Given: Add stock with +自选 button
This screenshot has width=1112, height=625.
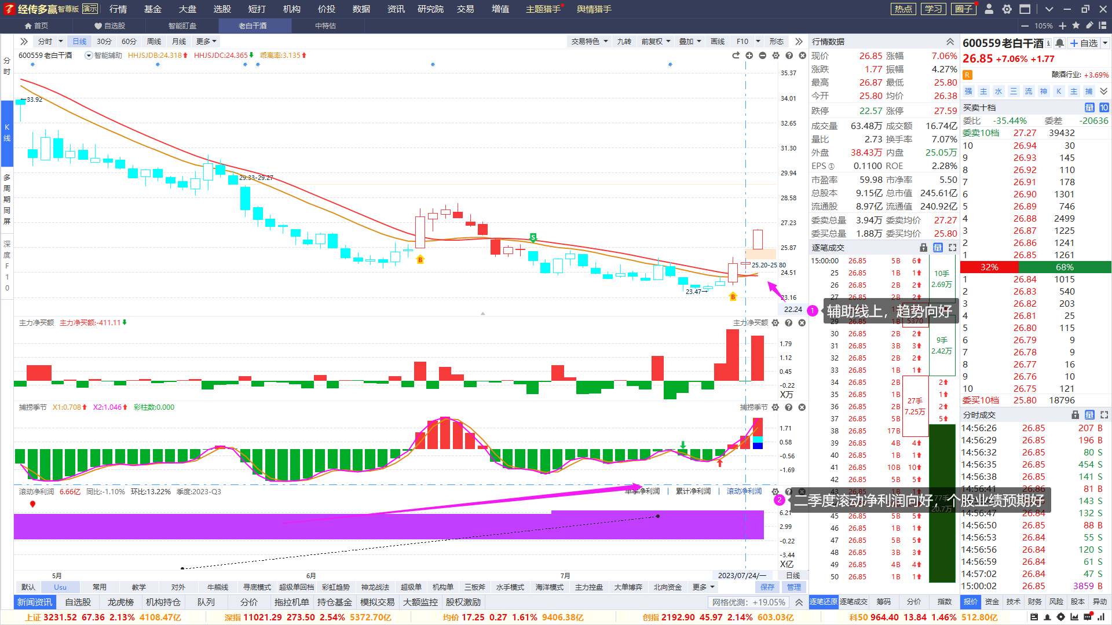Looking at the screenshot, I should tap(1084, 43).
